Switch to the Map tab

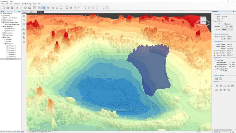(31, 12)
